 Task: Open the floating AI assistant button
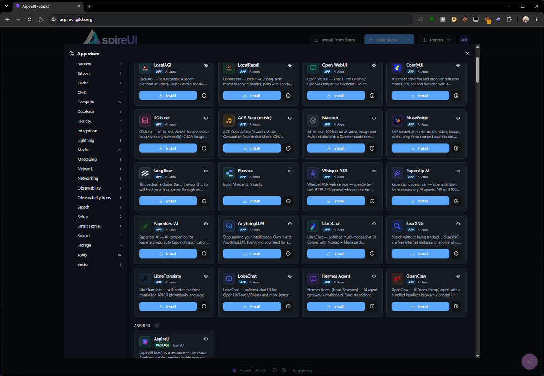tap(529, 361)
